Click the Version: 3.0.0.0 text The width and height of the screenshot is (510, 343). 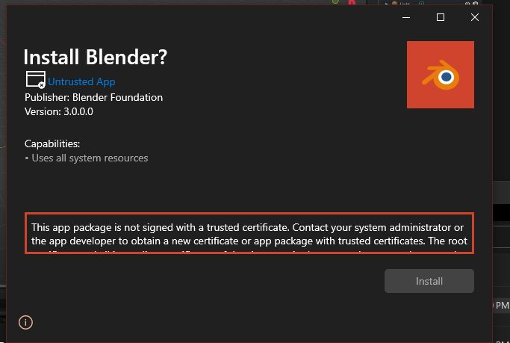(59, 111)
